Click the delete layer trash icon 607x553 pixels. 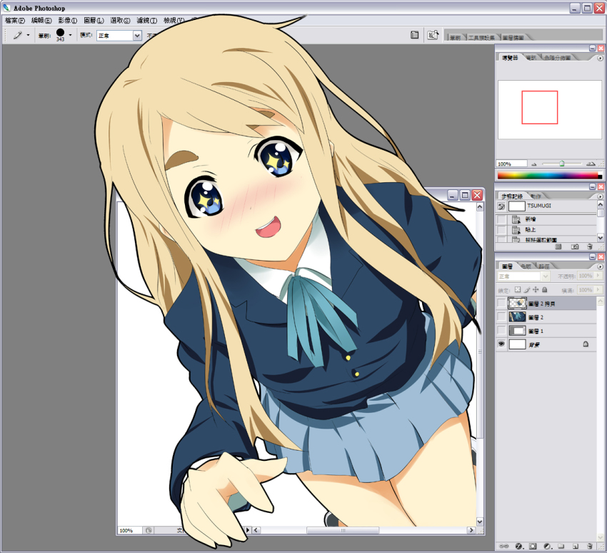590,546
